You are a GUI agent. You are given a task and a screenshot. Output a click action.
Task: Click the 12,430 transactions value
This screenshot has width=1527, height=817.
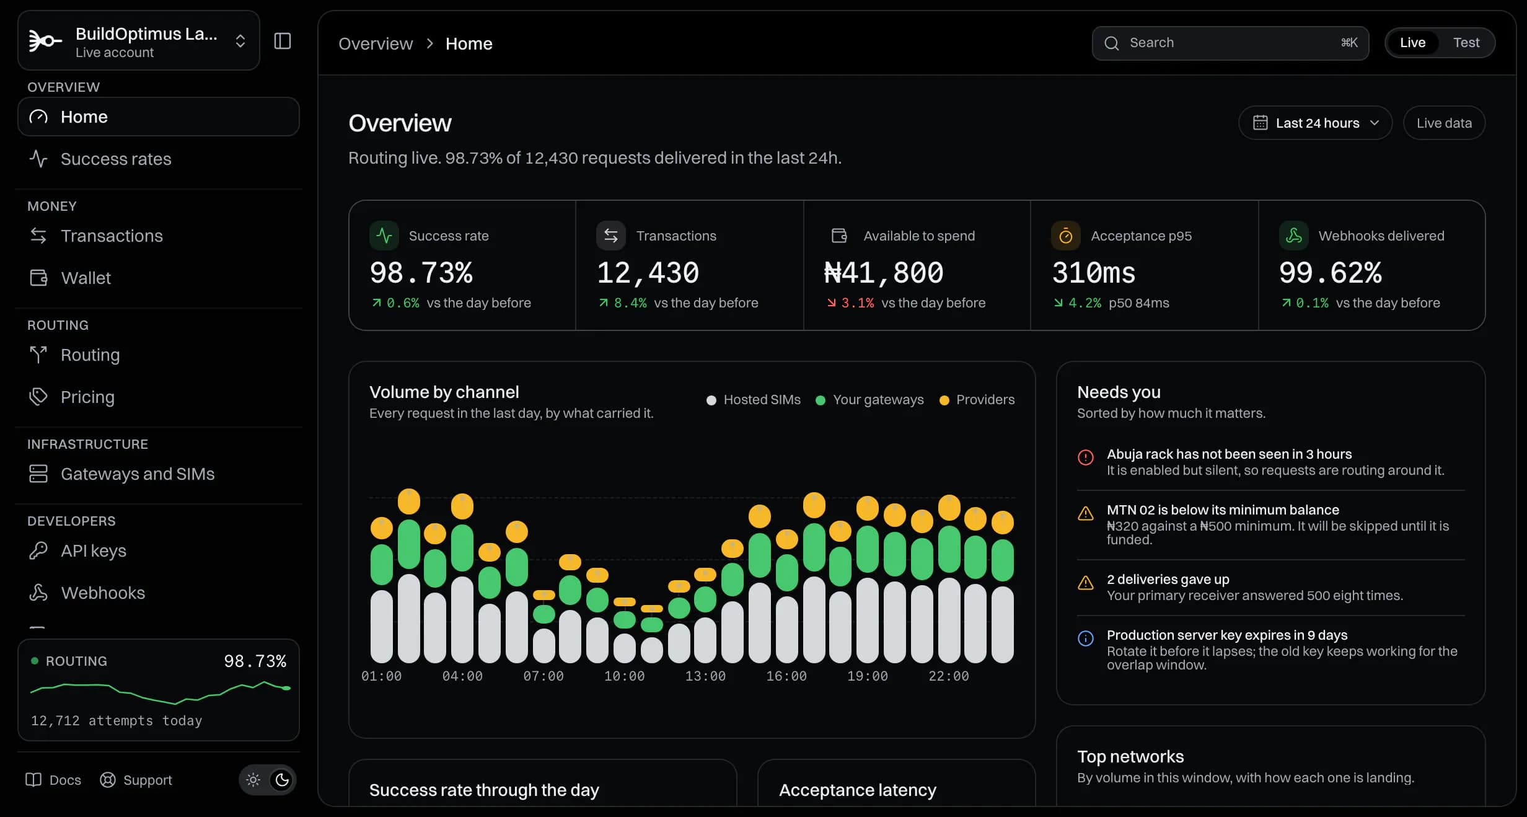648,273
